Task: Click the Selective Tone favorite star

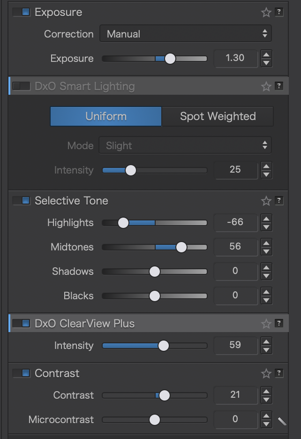Action: point(266,201)
